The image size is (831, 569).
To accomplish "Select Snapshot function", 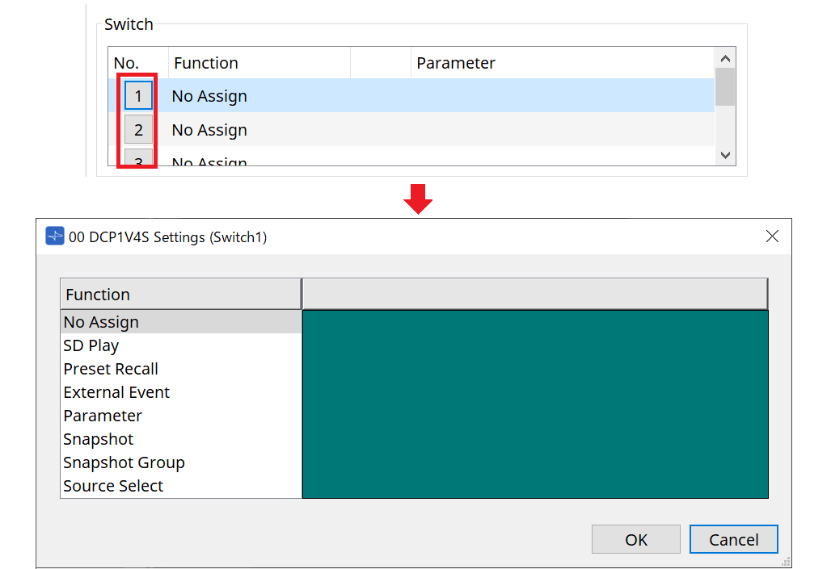I will (99, 439).
